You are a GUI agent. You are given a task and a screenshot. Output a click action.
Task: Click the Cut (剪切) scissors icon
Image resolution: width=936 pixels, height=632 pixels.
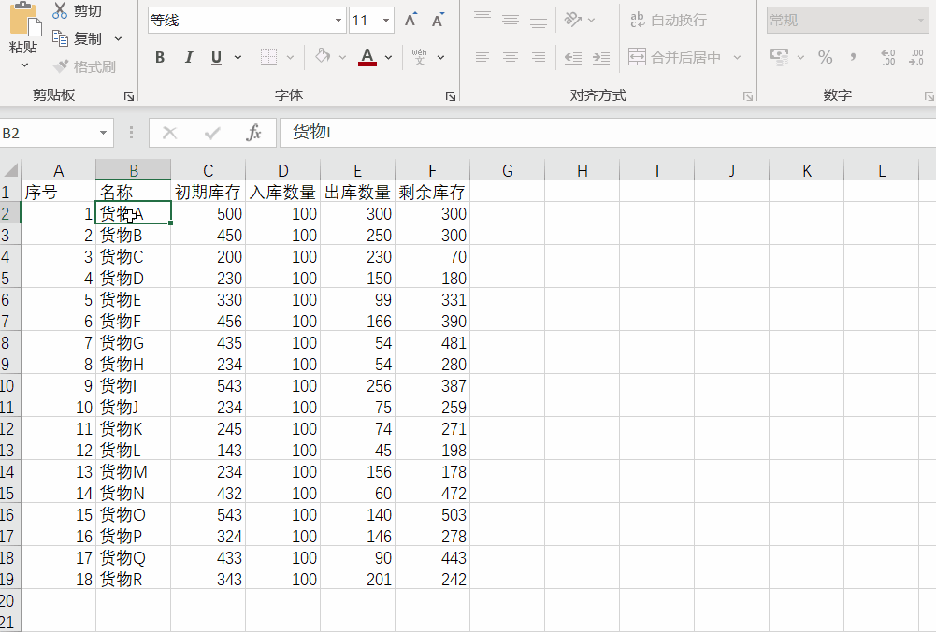click(x=60, y=10)
